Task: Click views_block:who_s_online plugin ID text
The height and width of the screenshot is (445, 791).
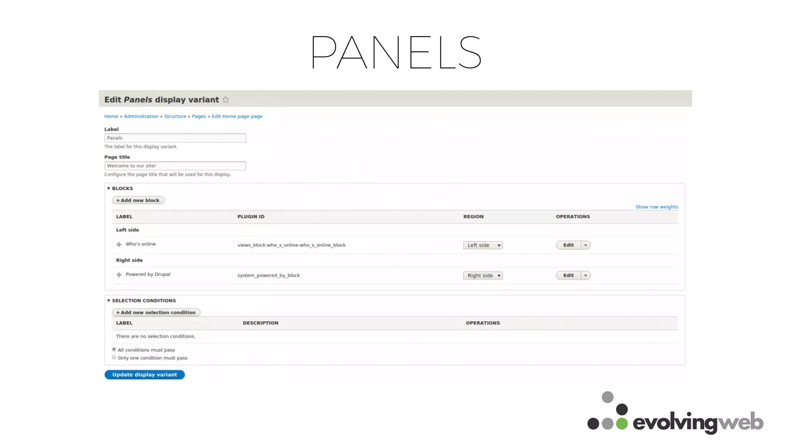Action: coord(291,245)
